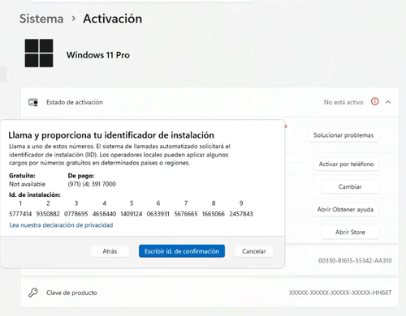Click the Abrir Store button
406x316 pixels.
pos(350,232)
